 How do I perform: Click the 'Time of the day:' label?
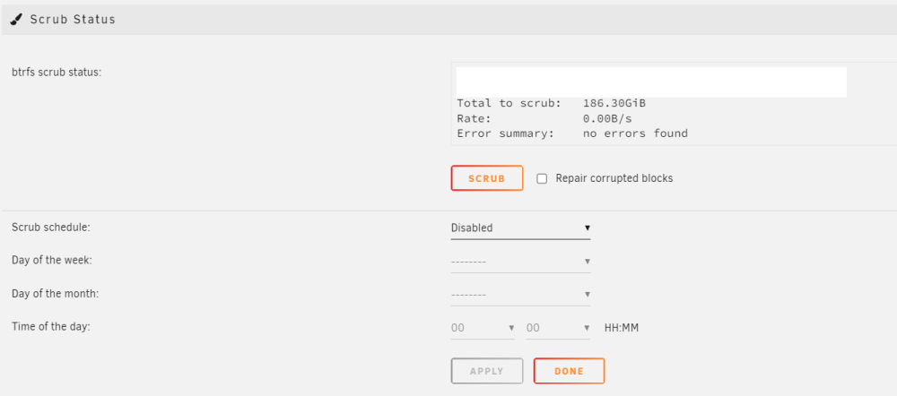click(51, 327)
